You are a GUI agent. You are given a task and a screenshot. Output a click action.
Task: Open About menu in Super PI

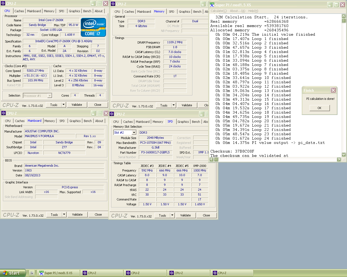[237, 11]
